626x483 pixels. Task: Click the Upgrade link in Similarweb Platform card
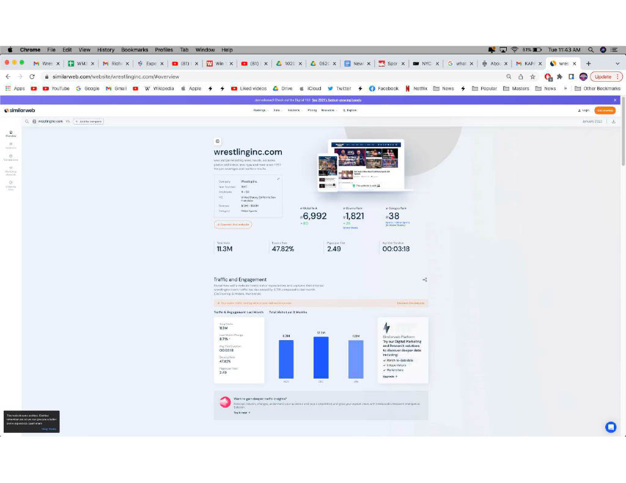(390, 377)
